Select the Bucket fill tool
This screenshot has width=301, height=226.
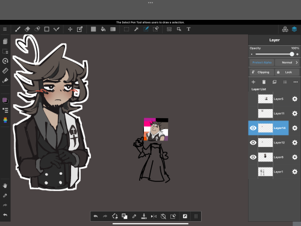[x=103, y=30]
